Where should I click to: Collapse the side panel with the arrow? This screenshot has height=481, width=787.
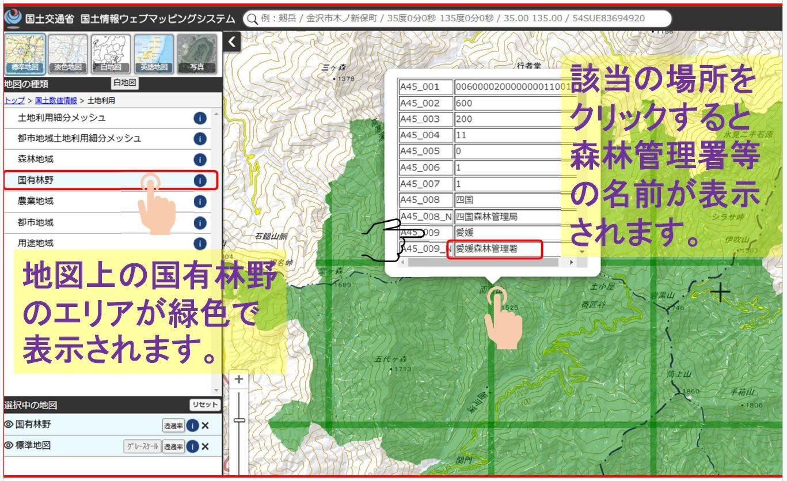(x=231, y=41)
